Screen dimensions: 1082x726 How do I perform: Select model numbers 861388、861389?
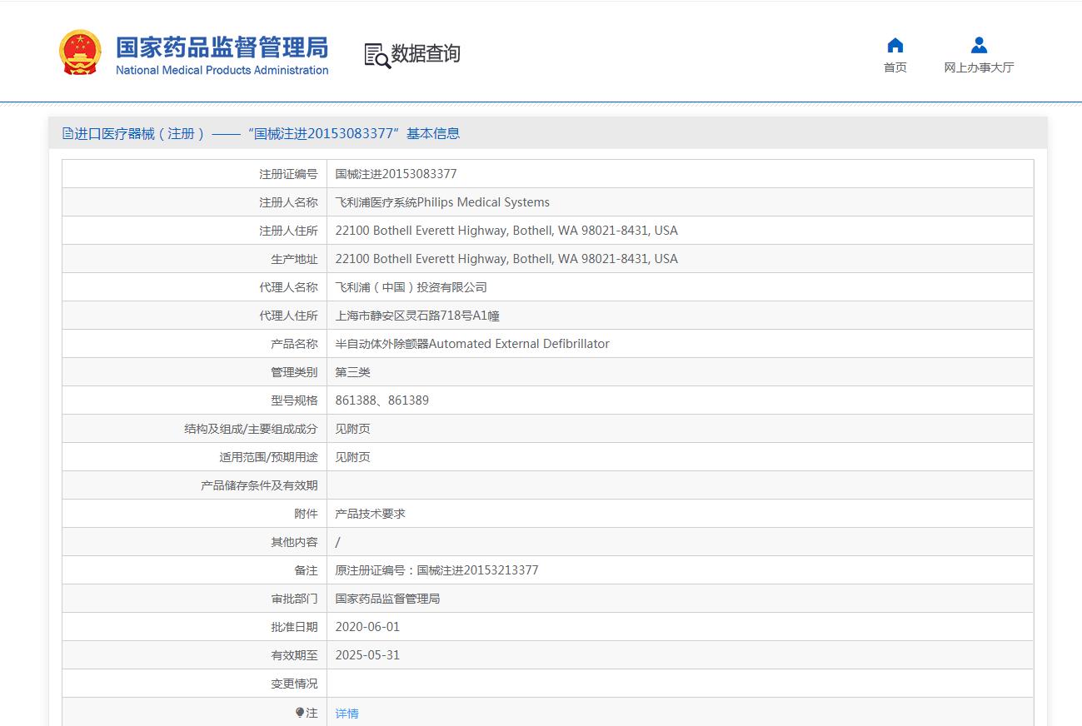click(382, 400)
